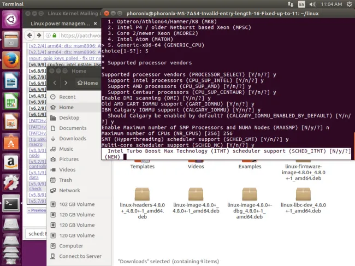Select Examples item label in Files
The height and width of the screenshot is (266, 355).
pos(250,167)
